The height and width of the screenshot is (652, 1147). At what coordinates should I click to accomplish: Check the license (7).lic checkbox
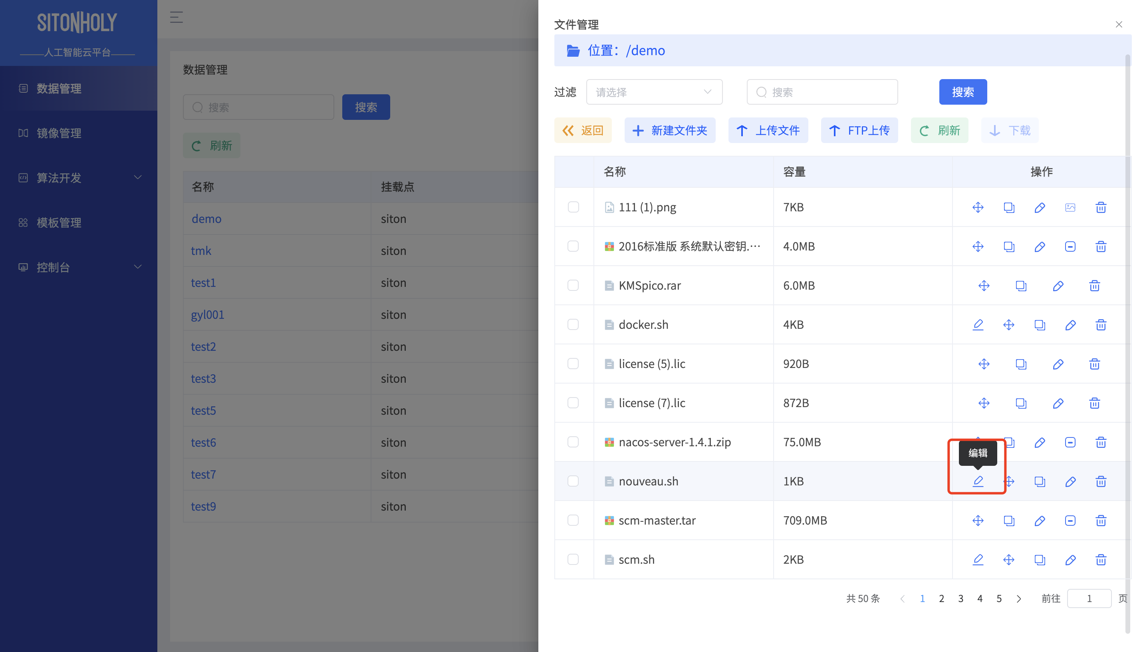click(x=573, y=403)
